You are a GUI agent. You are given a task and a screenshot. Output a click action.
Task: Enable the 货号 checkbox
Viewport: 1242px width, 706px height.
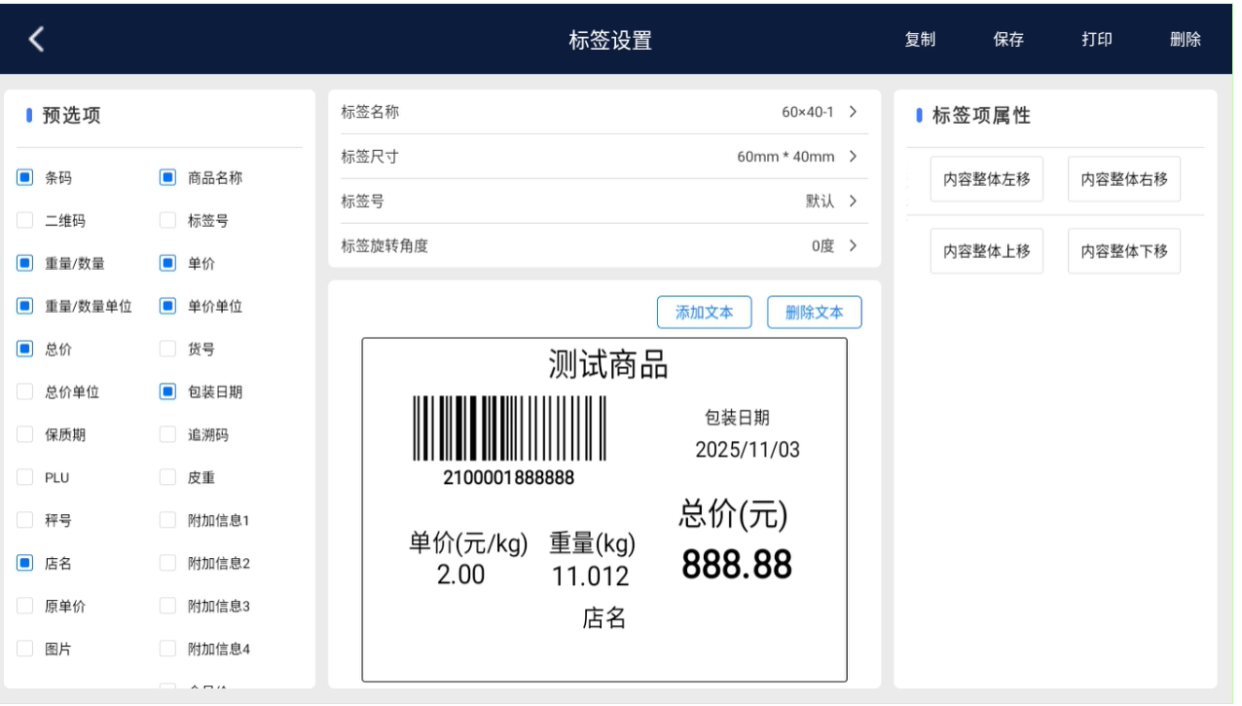point(167,350)
